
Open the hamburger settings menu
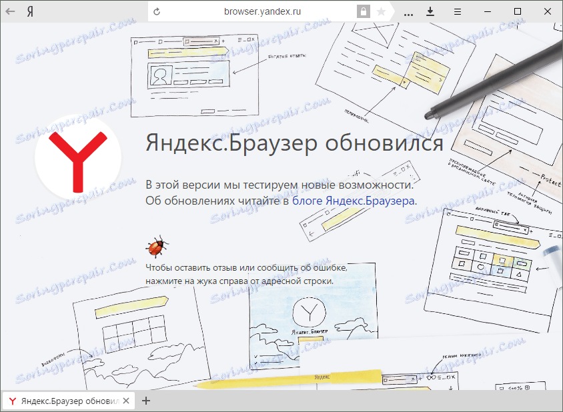coord(457,12)
